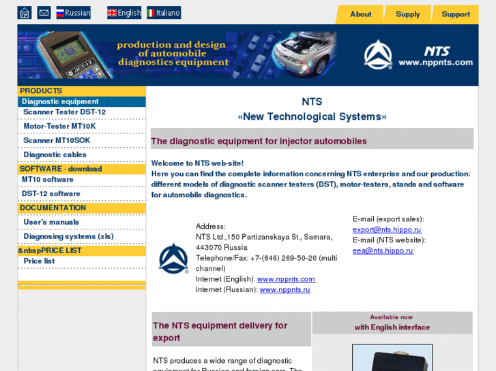
Task: Click 'with English interface' text
Action: click(392, 327)
